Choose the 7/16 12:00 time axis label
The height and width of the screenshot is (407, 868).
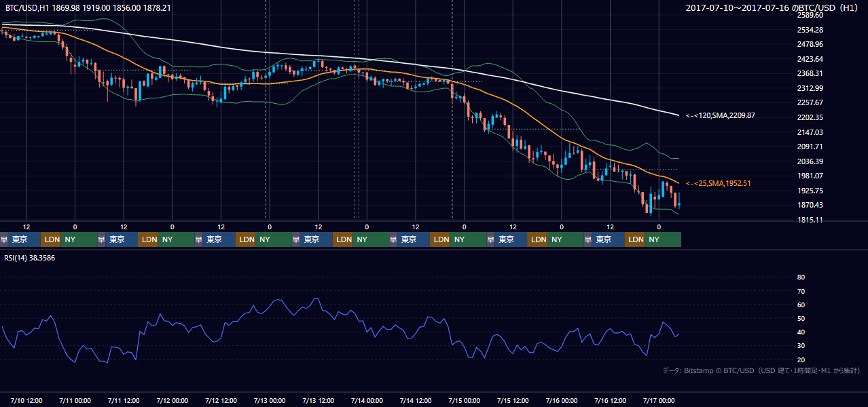(x=611, y=400)
